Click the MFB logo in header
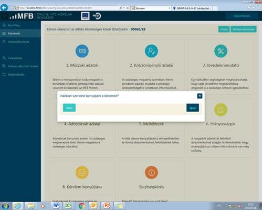This screenshot has height=210, width=262. point(22,16)
